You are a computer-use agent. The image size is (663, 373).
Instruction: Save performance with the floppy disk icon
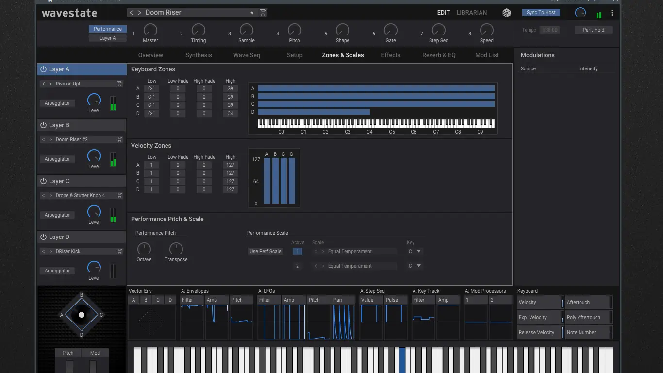click(263, 13)
